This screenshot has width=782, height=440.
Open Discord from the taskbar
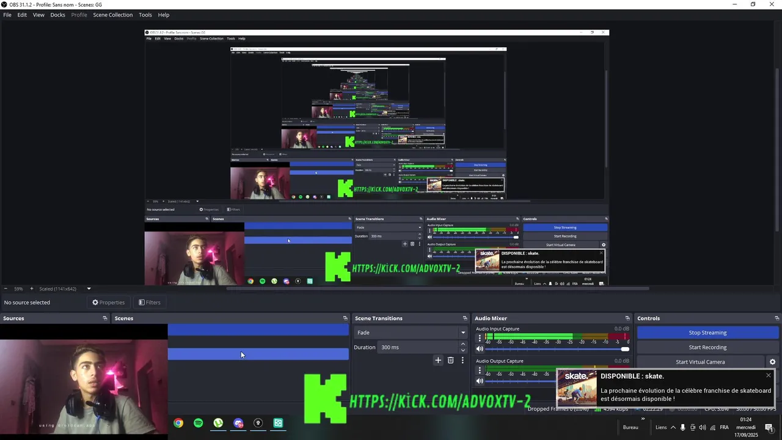pos(238,423)
